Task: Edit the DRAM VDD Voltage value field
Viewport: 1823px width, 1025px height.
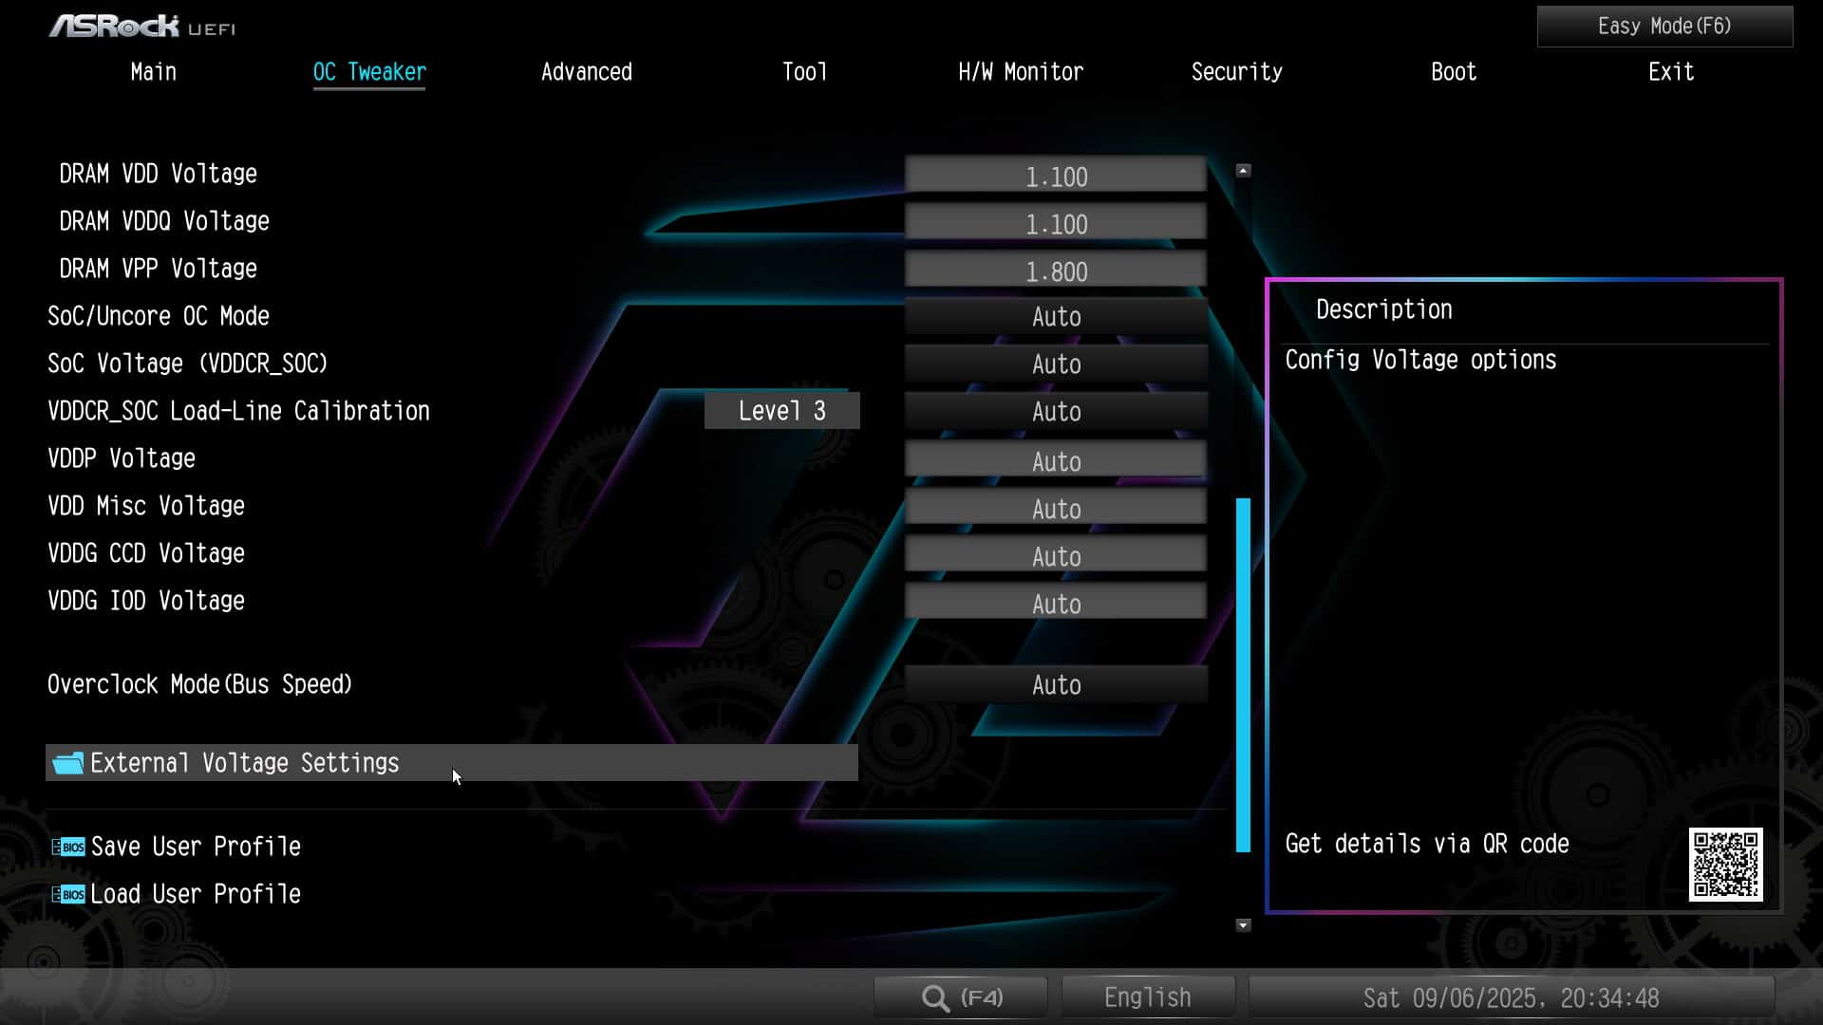Action: click(1055, 177)
